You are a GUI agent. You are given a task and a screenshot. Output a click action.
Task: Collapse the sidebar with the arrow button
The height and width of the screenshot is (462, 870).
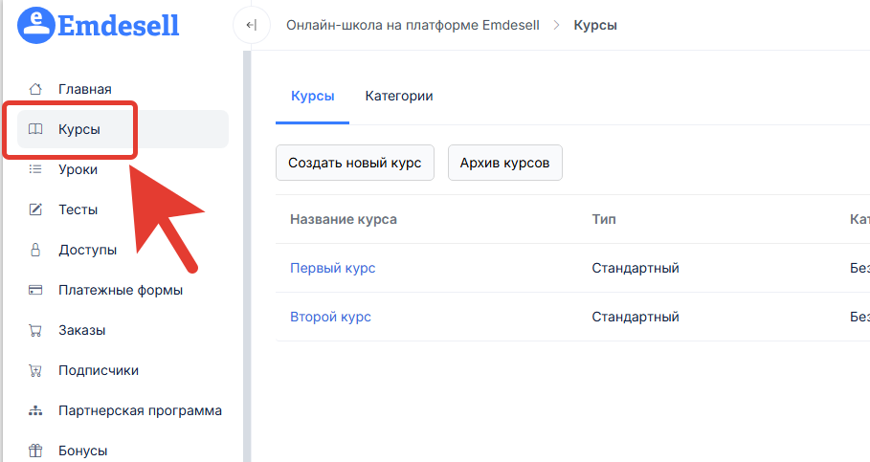point(251,25)
